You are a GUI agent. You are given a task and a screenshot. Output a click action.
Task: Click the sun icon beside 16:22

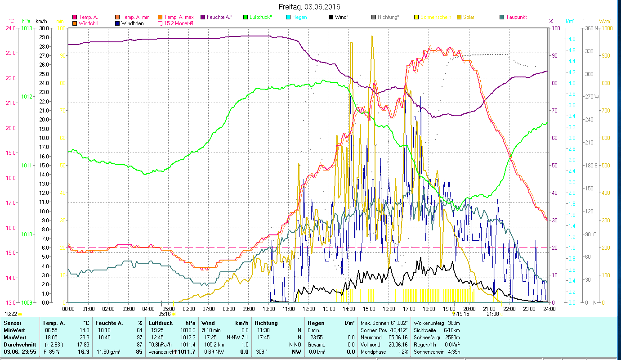(20, 314)
